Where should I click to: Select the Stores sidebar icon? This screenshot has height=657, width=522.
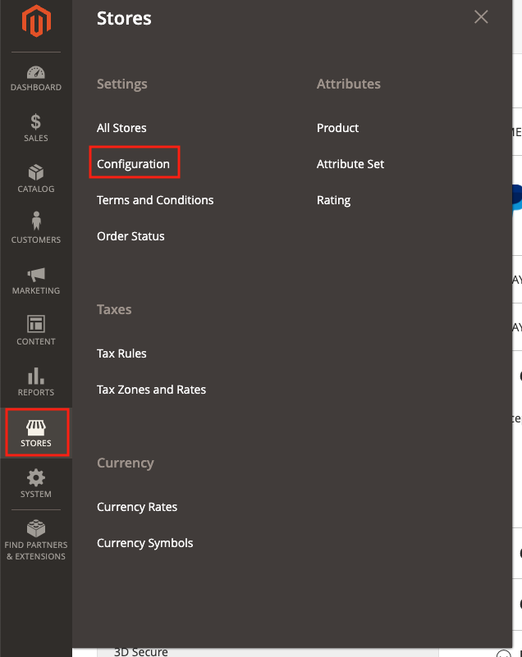pos(37,432)
